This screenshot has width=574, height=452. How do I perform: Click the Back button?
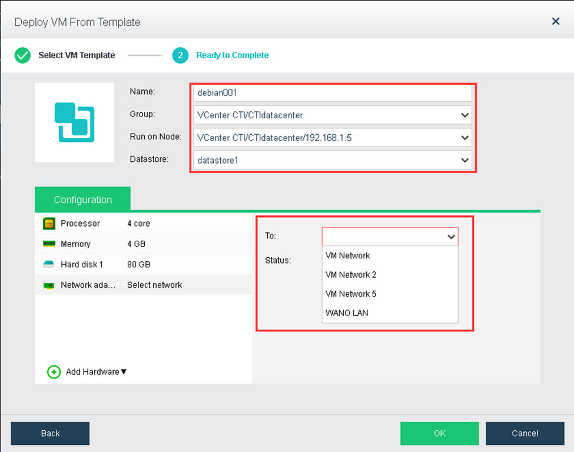(x=50, y=433)
